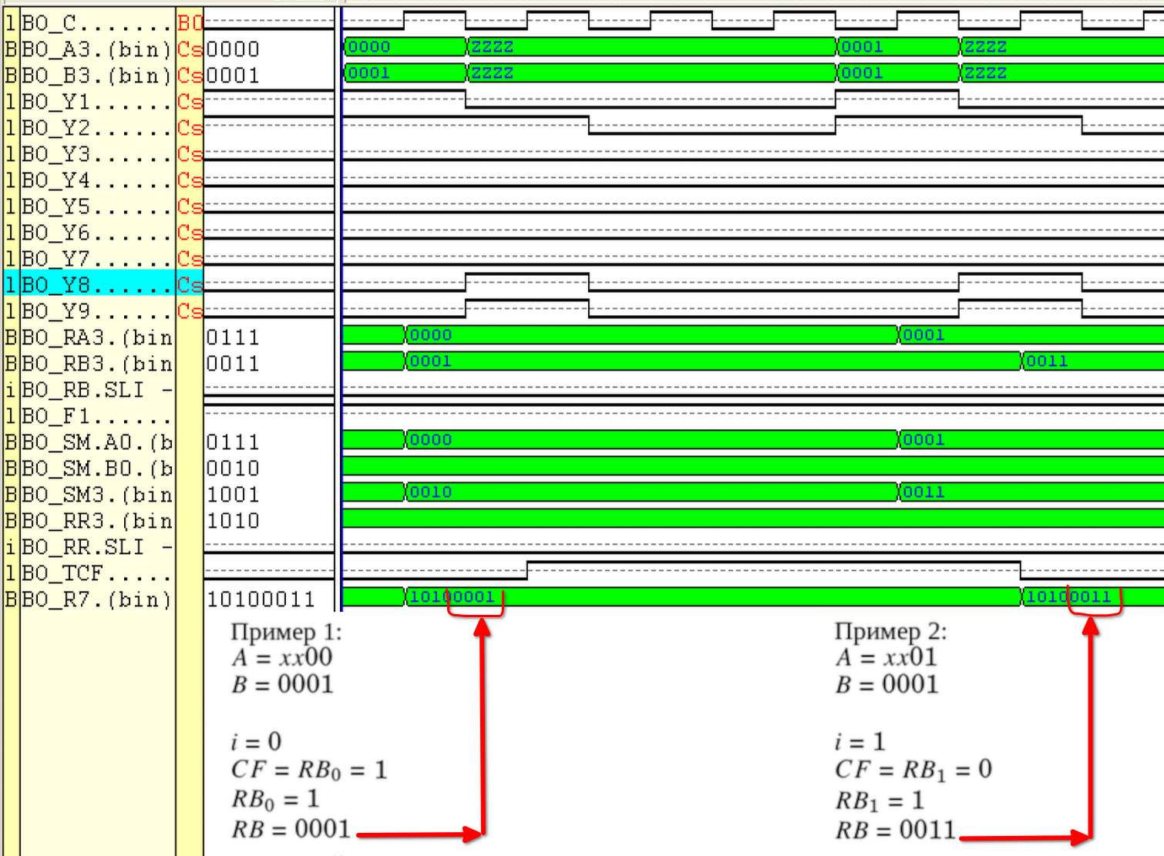Click the Cs stimulus marker beside BO_Y9
This screenshot has width=1164, height=856.
pyautogui.click(x=190, y=311)
